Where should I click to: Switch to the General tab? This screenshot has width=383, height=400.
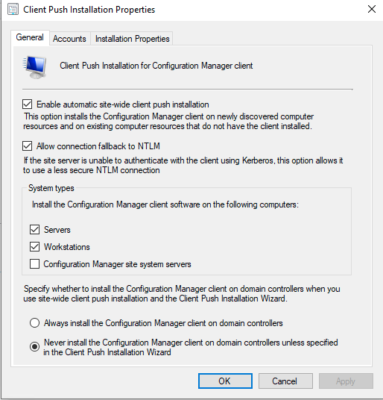pos(30,38)
